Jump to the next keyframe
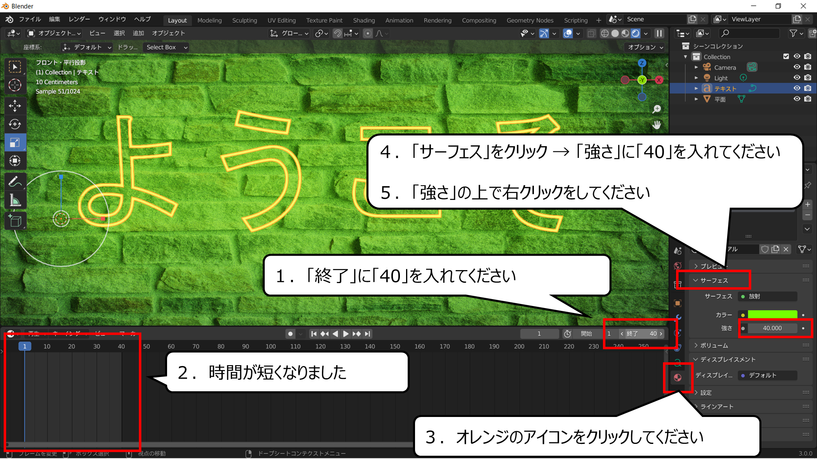The width and height of the screenshot is (817, 459). [357, 334]
